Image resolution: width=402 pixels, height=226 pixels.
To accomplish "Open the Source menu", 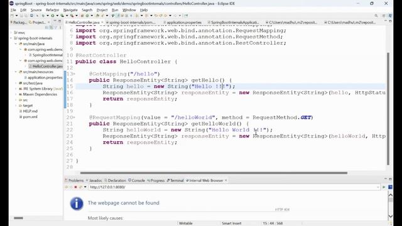I will pyautogui.click(x=36, y=10).
